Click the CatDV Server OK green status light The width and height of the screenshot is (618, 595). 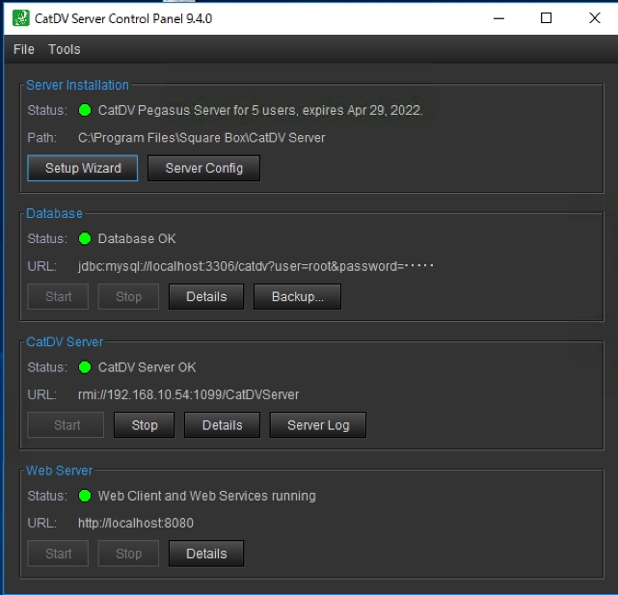[85, 367]
